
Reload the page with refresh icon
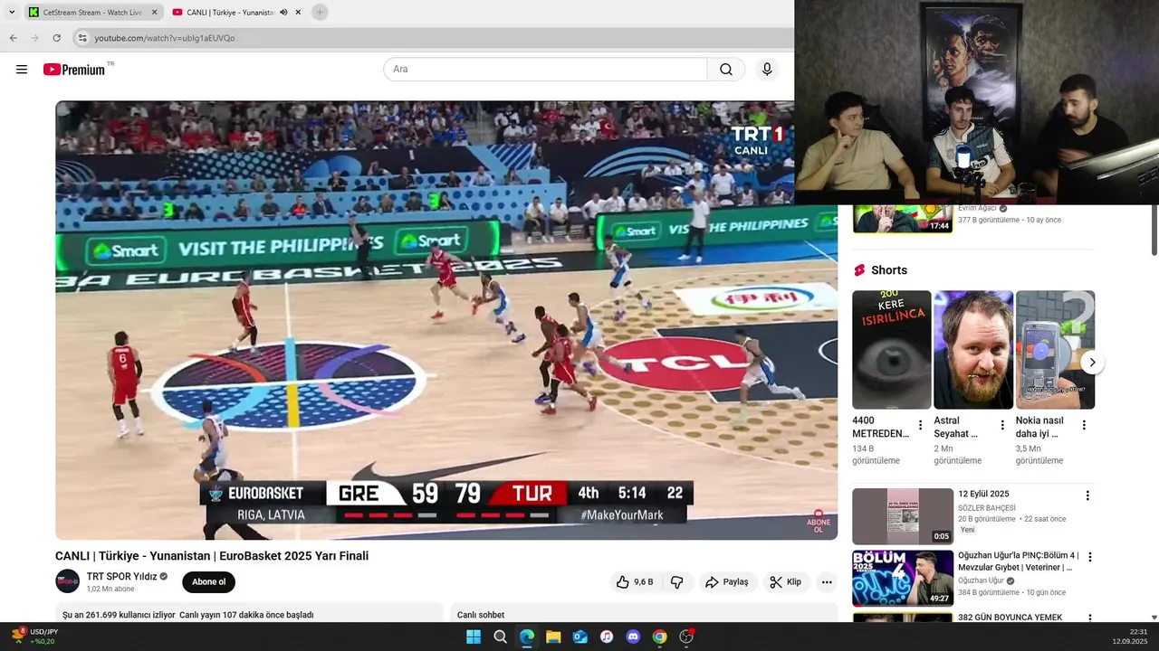point(56,38)
